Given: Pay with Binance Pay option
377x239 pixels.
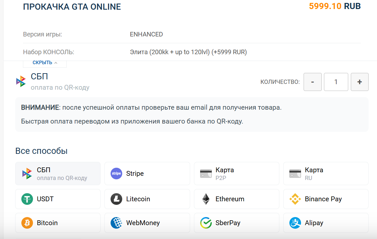Looking at the screenshot, I should tap(326, 199).
